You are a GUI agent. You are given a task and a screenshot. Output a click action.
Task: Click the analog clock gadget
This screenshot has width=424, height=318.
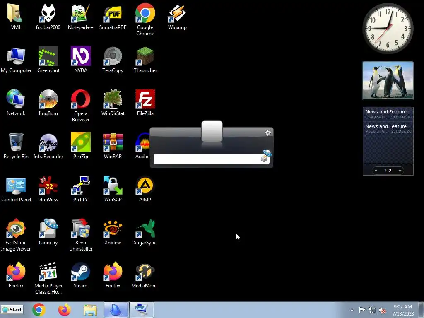tap(388, 28)
